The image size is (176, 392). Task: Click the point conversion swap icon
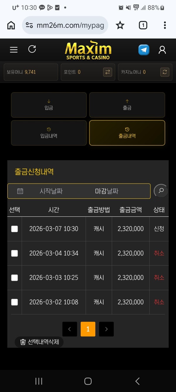108,72
